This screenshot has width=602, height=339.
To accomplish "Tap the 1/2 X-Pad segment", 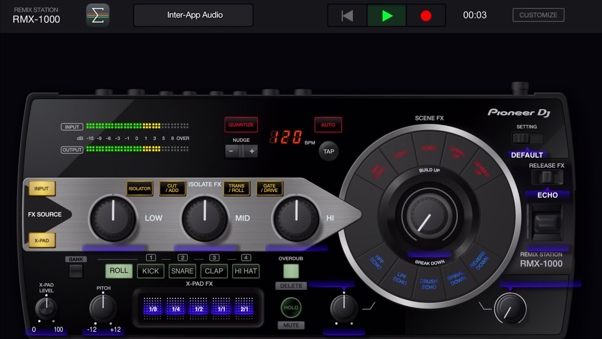I will point(198,309).
